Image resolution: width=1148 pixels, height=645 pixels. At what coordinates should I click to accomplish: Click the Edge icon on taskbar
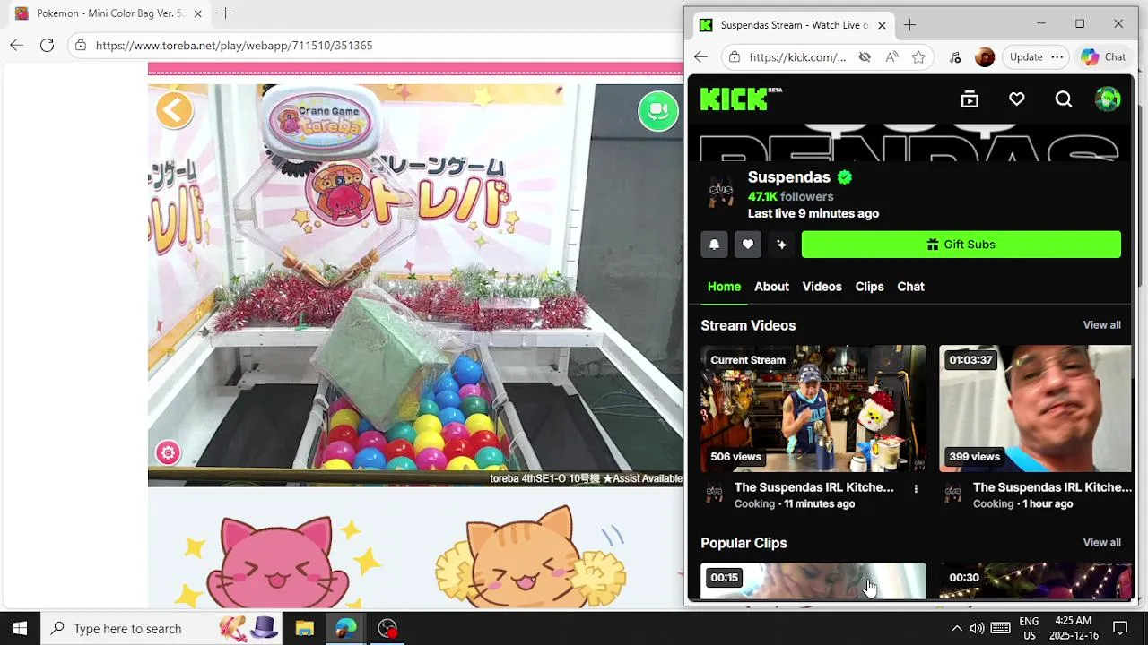[346, 628]
